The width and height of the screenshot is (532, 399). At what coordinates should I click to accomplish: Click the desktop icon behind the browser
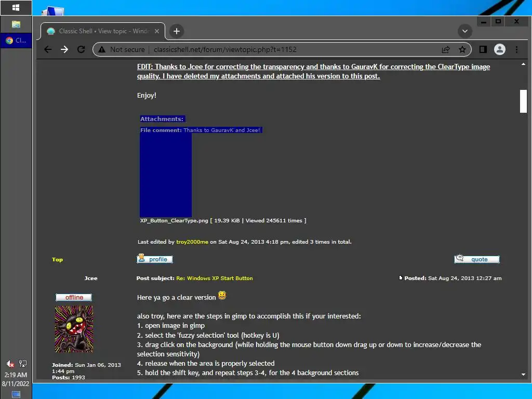pyautogui.click(x=53, y=11)
